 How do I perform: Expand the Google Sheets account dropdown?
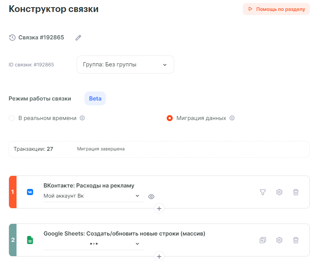point(93,244)
